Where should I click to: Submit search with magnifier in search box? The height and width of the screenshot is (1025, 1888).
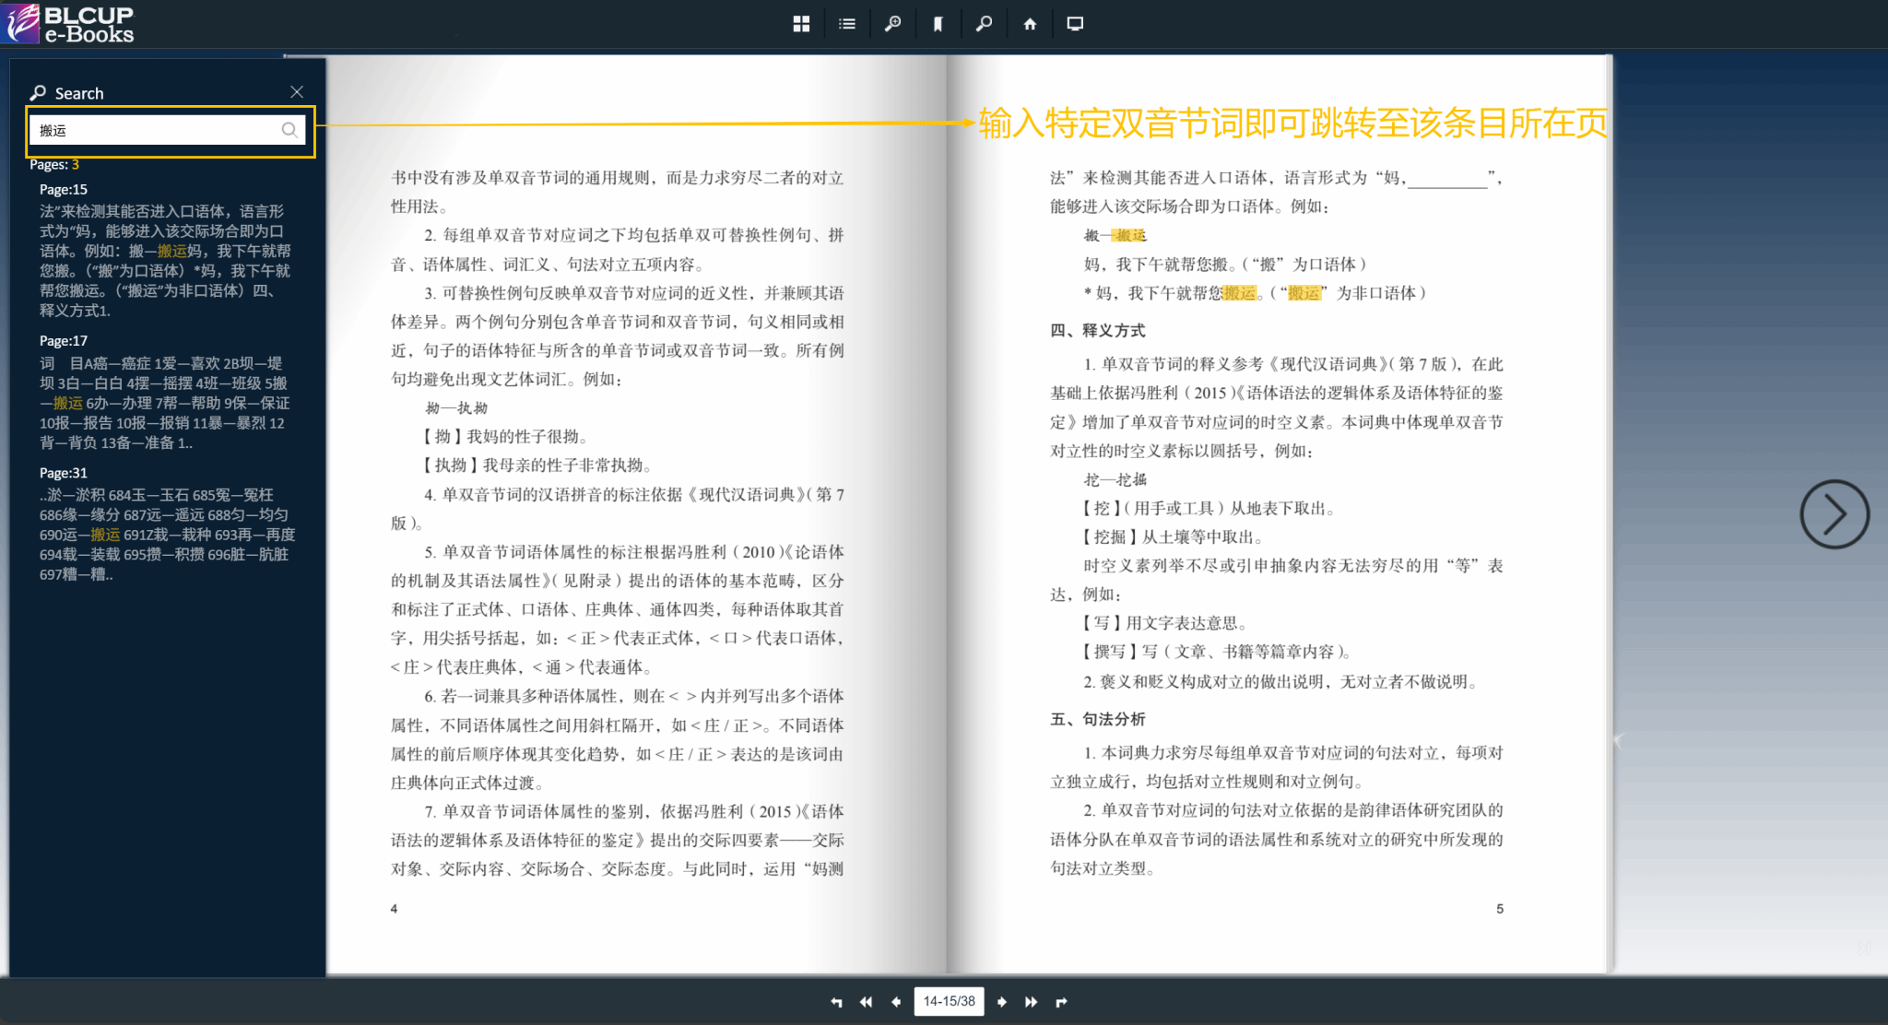point(289,130)
